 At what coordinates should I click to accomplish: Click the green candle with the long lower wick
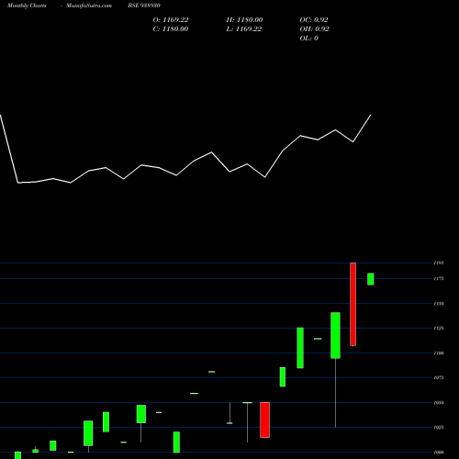click(335, 335)
